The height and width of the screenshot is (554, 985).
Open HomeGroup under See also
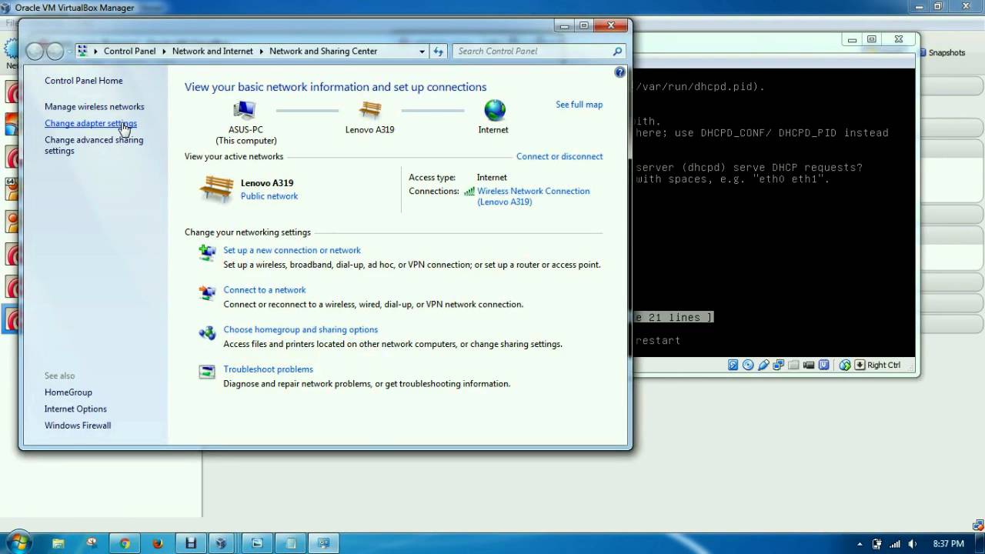click(x=68, y=392)
